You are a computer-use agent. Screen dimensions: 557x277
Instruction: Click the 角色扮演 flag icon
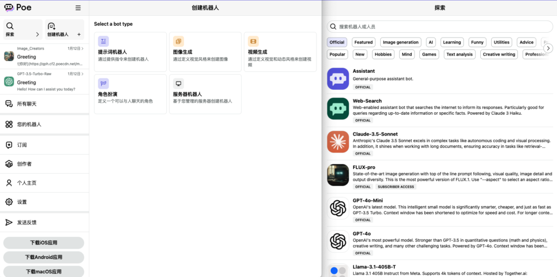[x=103, y=84]
